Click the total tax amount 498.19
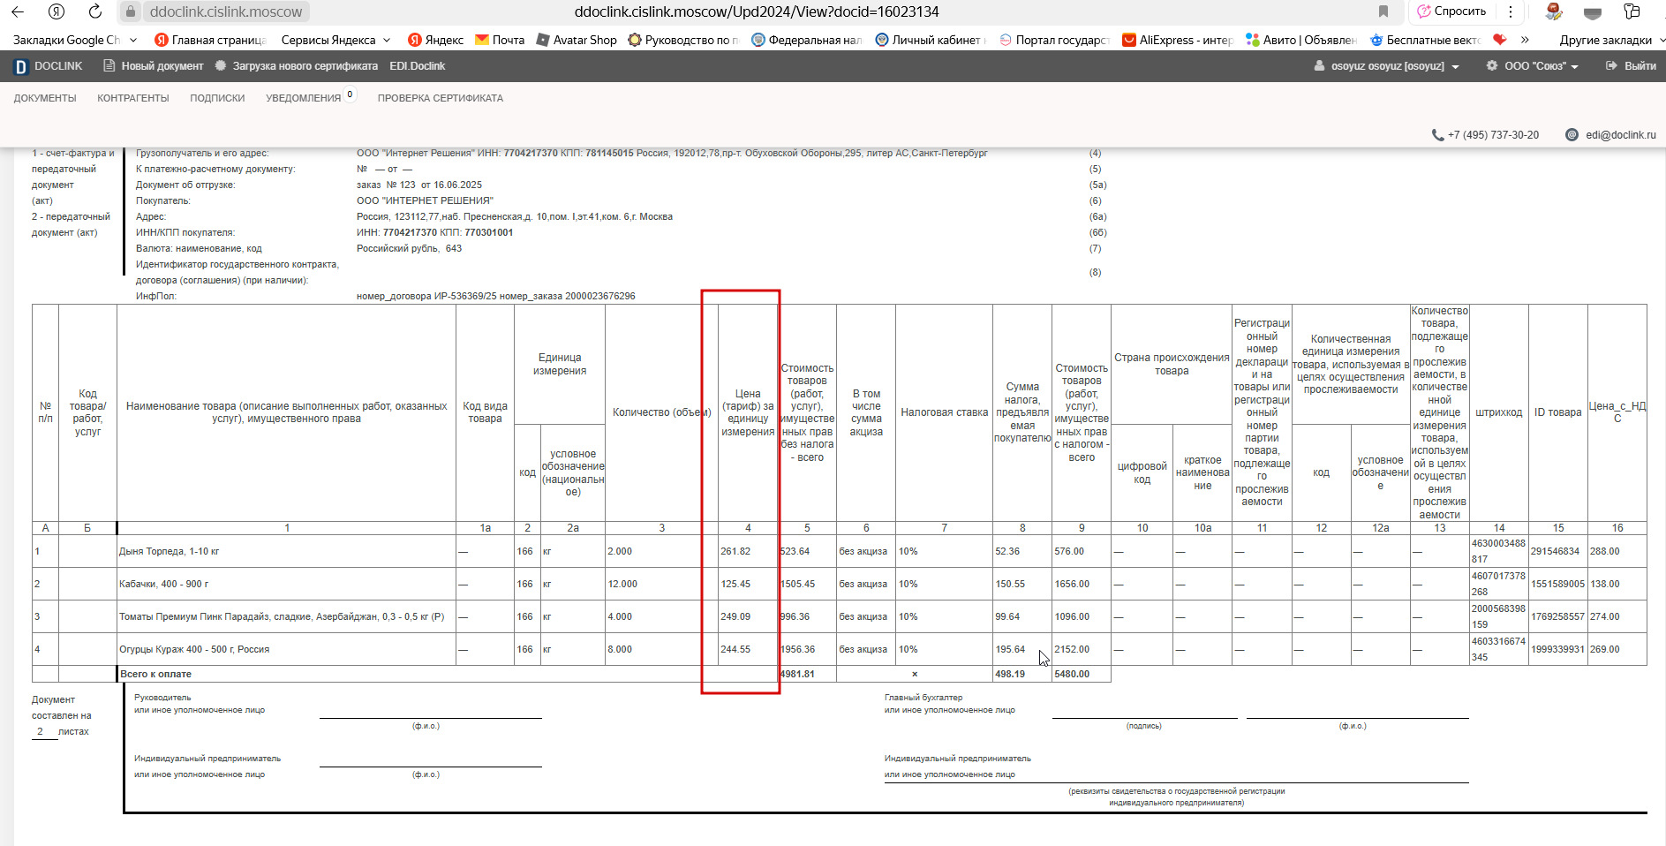The height and width of the screenshot is (846, 1666). tap(1010, 674)
